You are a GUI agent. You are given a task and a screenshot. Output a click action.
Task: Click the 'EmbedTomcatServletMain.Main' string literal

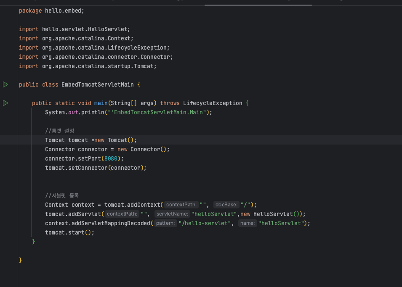157,112
